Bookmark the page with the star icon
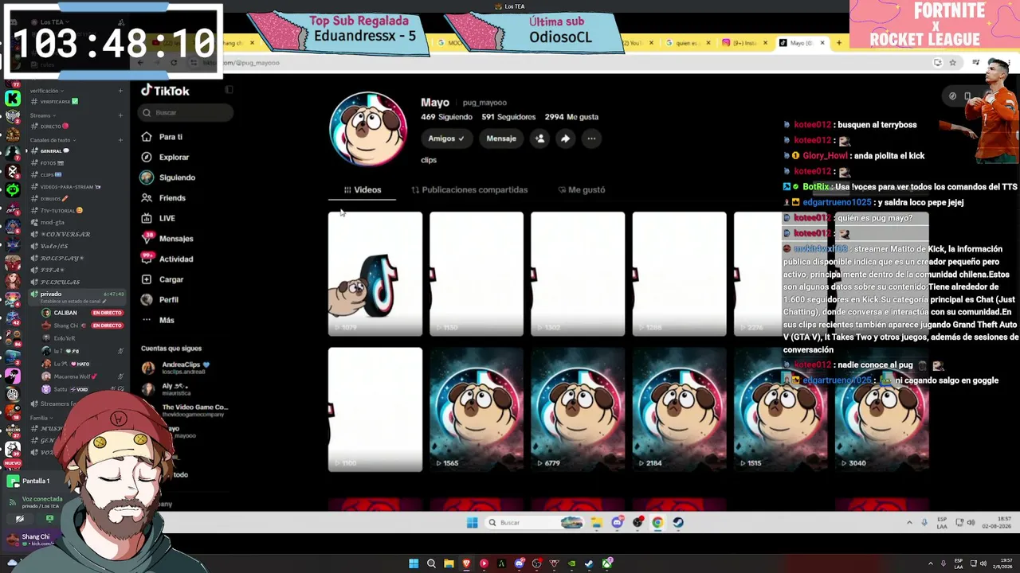 click(952, 63)
